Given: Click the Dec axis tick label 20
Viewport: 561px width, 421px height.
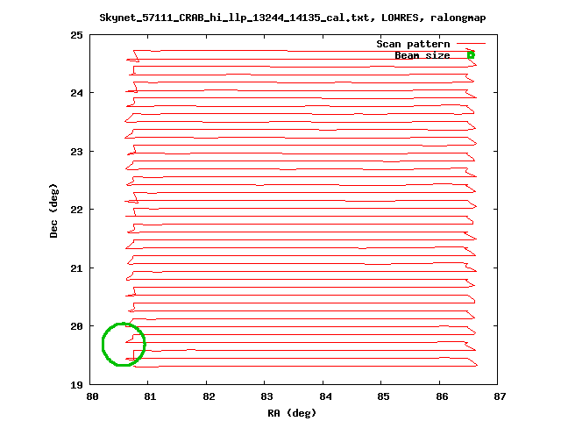Looking at the screenshot, I should point(76,326).
